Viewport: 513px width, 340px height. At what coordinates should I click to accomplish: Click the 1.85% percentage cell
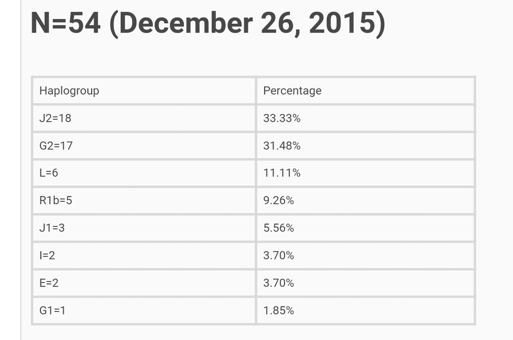(x=365, y=310)
